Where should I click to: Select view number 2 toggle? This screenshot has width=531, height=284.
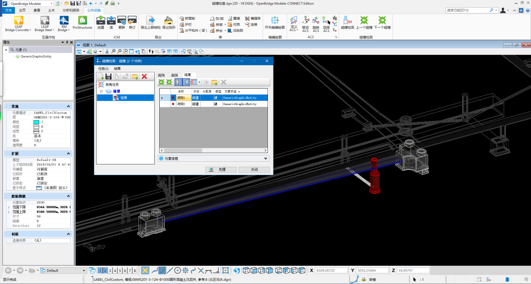105,270
